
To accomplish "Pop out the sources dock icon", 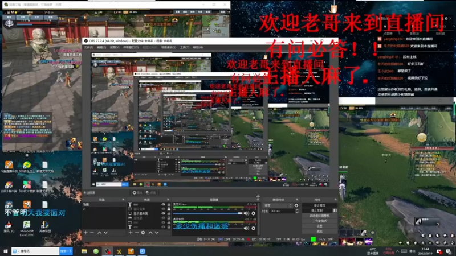I will (168, 200).
